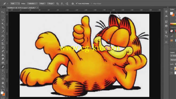Click the Selection... button

(x=32, y=3)
